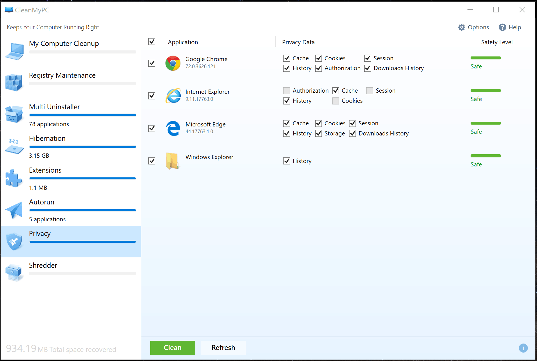
Task: Click the Refresh button
Action: click(223, 348)
